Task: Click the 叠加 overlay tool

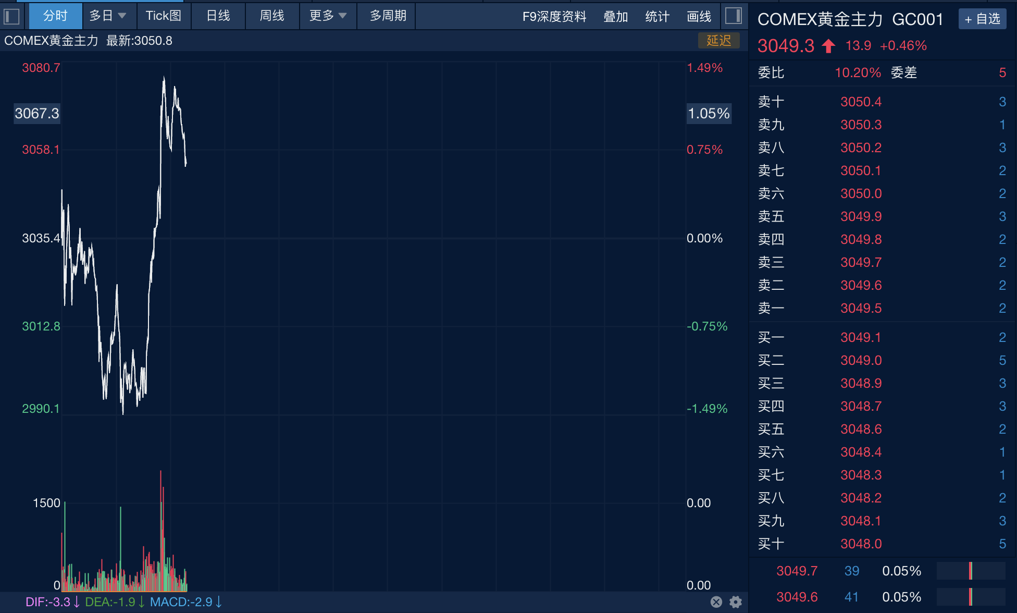Action: [x=615, y=16]
